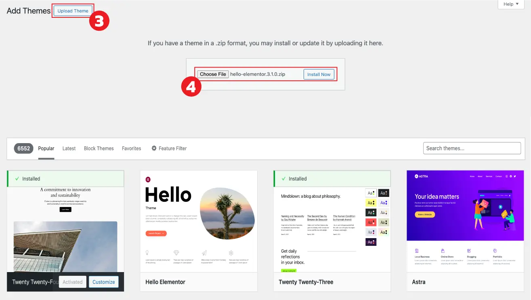531x300 pixels.
Task: Focus the Search themes input field
Action: tap(472, 148)
